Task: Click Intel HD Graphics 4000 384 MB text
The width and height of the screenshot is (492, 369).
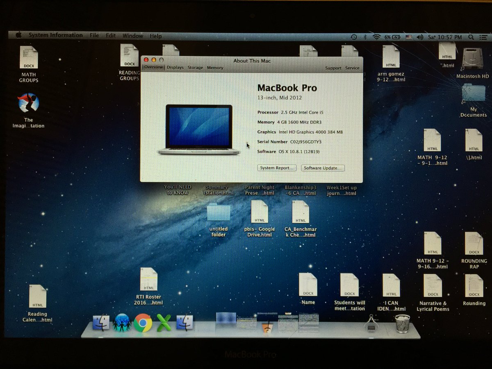Action: coord(311,132)
